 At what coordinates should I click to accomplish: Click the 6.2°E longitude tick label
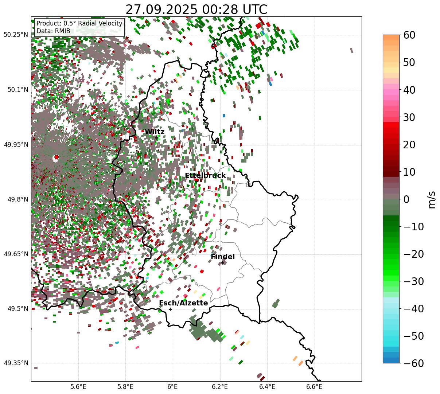pyautogui.click(x=220, y=386)
